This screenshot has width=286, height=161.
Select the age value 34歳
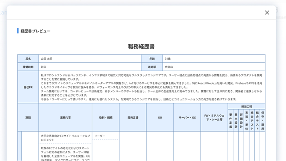click(x=168, y=59)
